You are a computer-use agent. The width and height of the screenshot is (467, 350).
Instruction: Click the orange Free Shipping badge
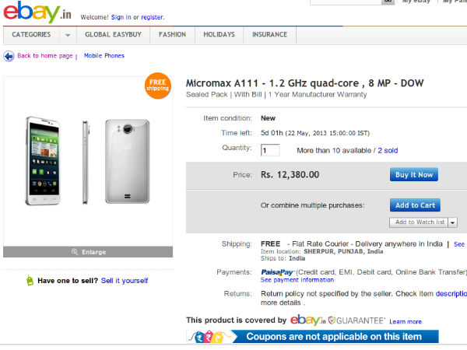tap(156, 87)
